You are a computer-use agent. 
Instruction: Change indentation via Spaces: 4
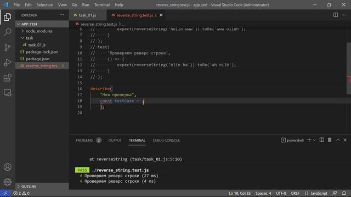point(263,193)
